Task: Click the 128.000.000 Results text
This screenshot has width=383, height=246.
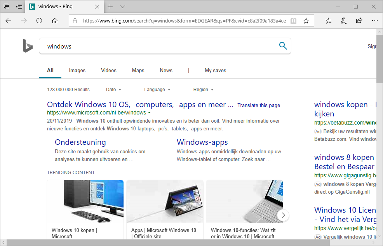Action: click(68, 90)
